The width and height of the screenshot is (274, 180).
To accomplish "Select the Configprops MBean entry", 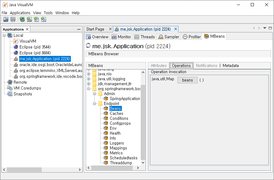I will click(120, 123).
